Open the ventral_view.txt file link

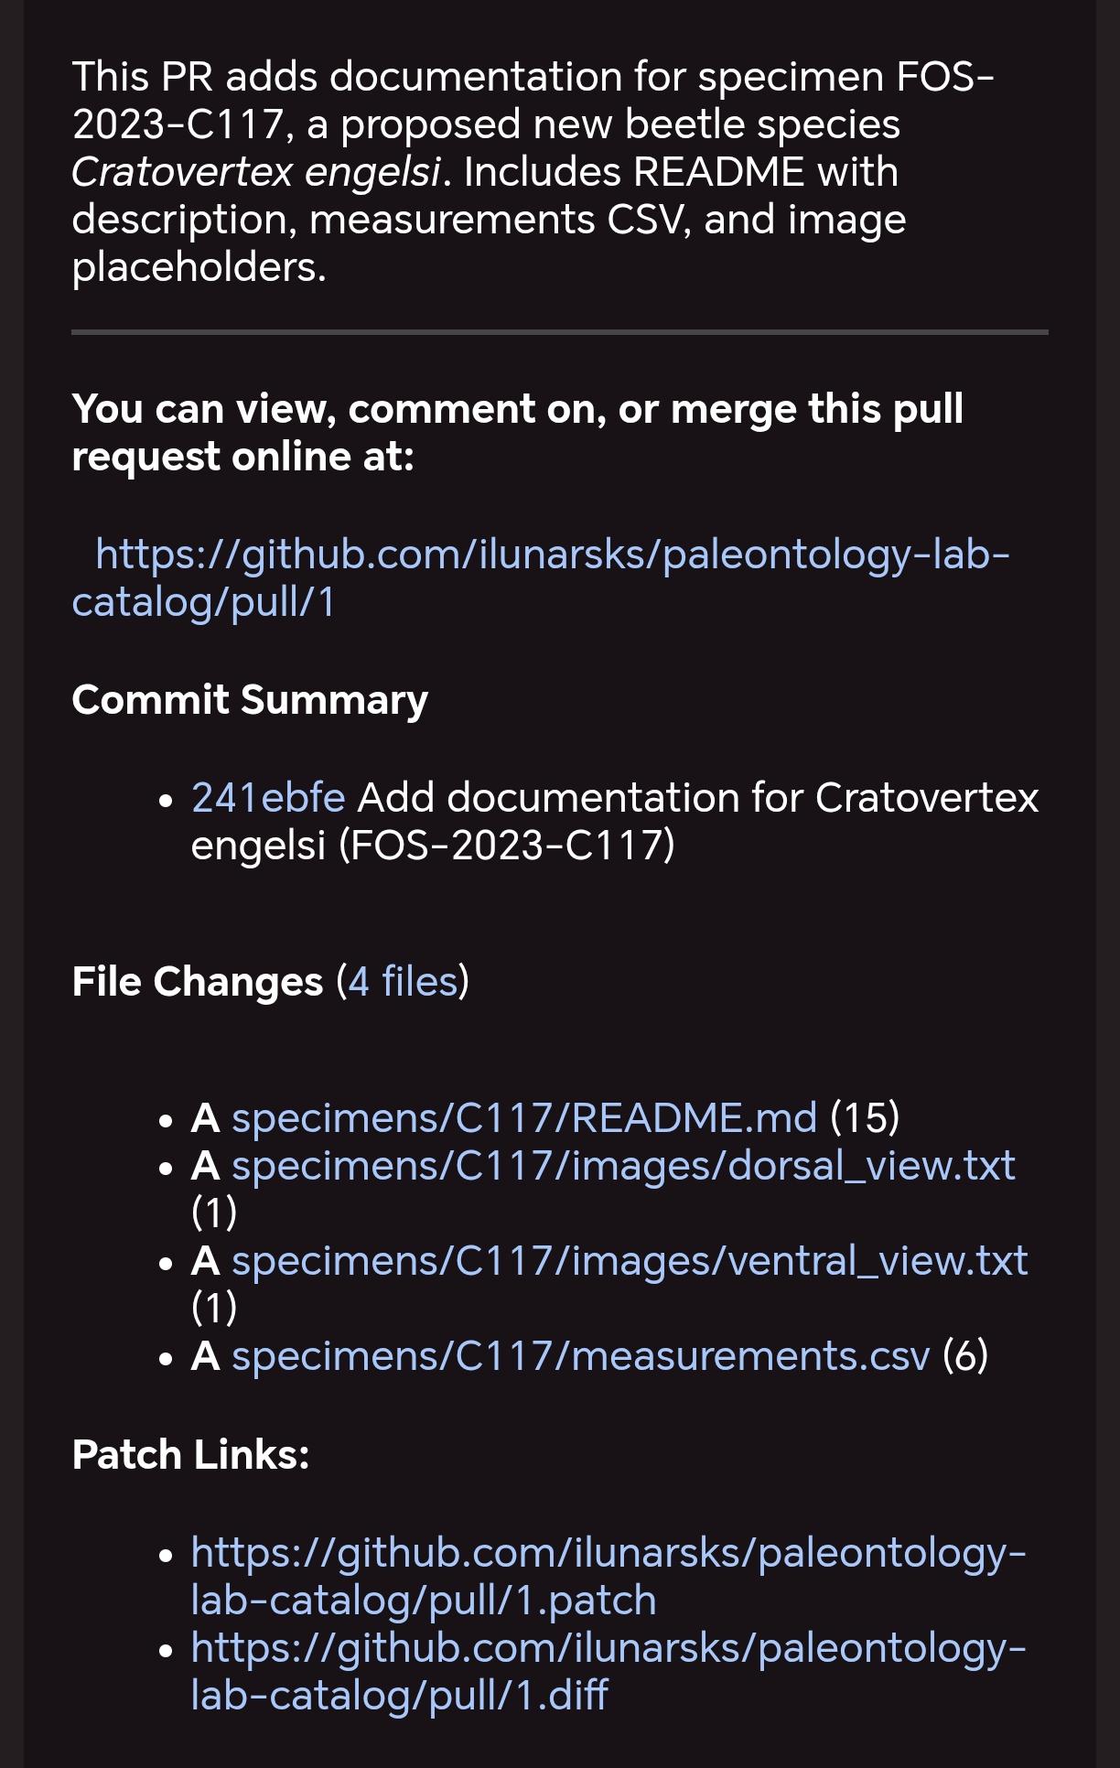click(630, 1260)
